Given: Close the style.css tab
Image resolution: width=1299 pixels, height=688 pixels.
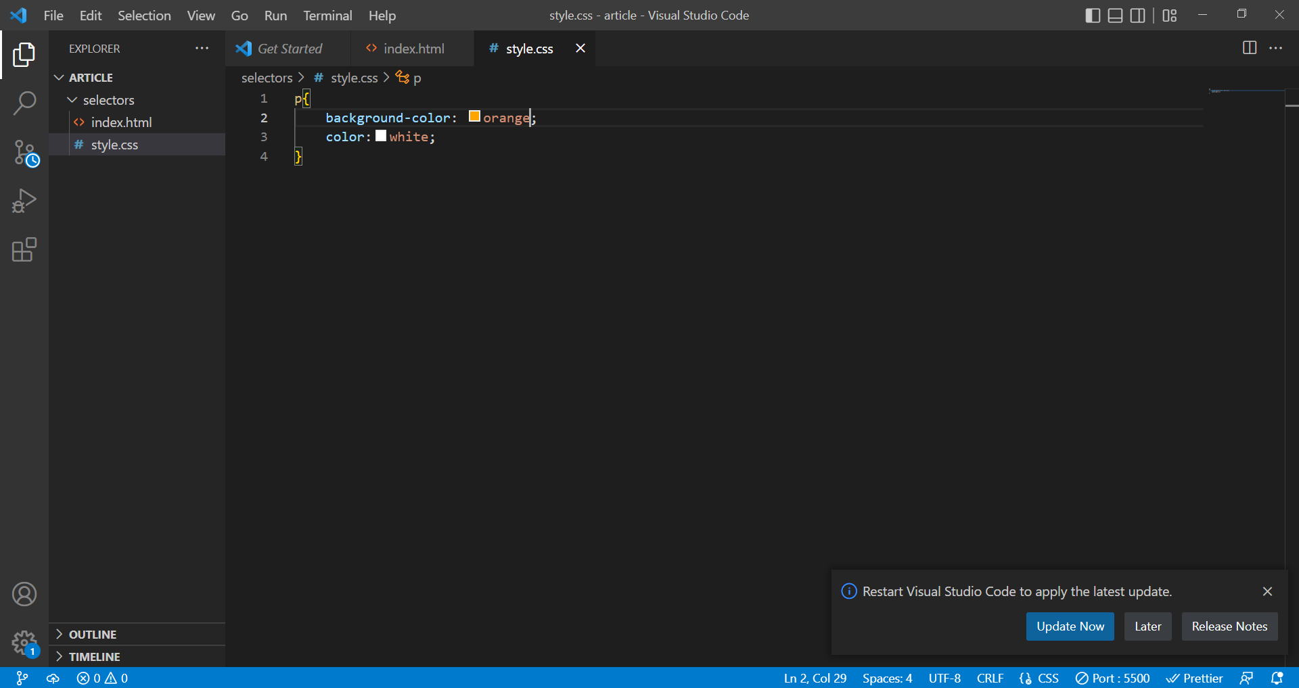Looking at the screenshot, I should point(580,48).
